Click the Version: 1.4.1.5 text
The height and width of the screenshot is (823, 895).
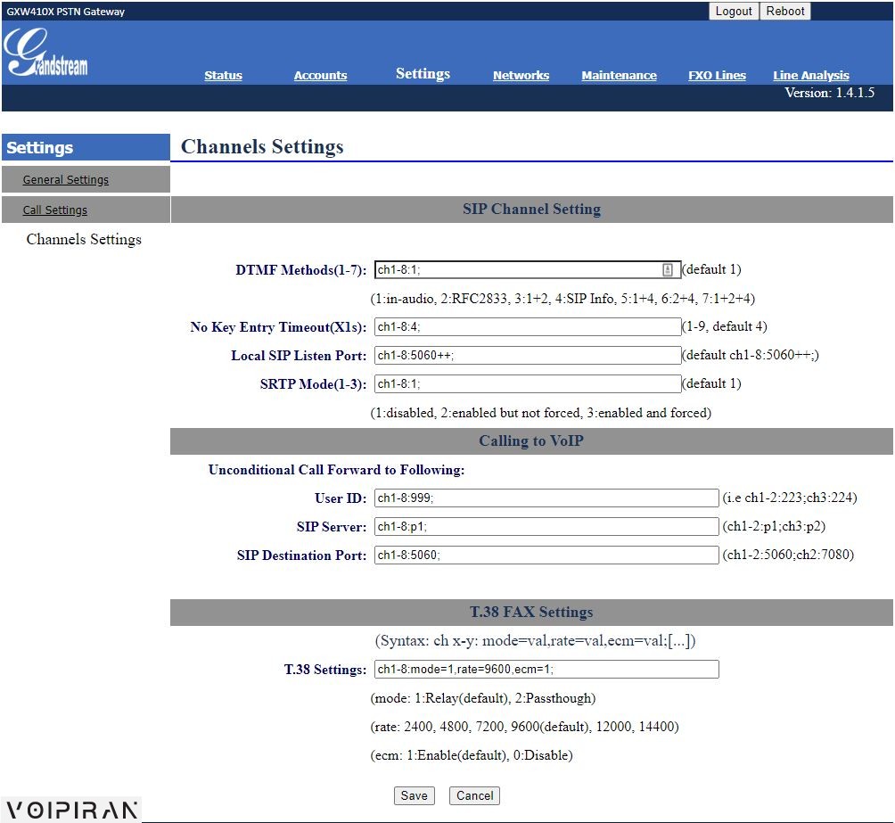point(829,93)
